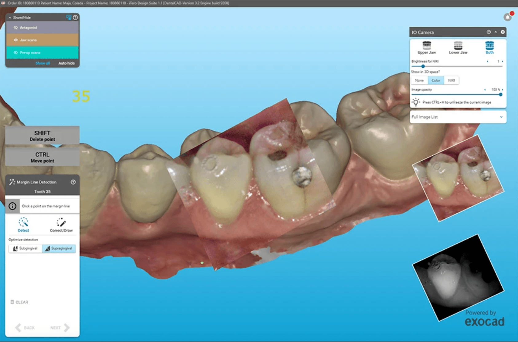Choose the Lower Jaw camera view

[458, 48]
